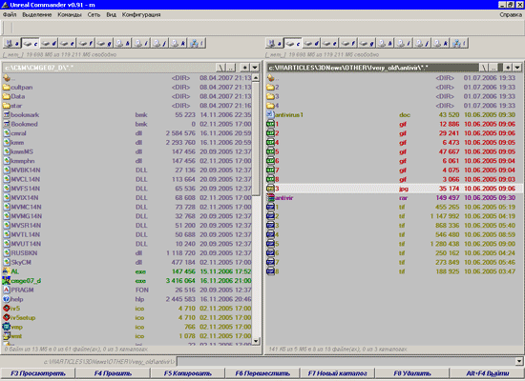Viewport: 525px width, 381px height.
Task: Click F7 Новый каталог button
Action: click(337, 373)
